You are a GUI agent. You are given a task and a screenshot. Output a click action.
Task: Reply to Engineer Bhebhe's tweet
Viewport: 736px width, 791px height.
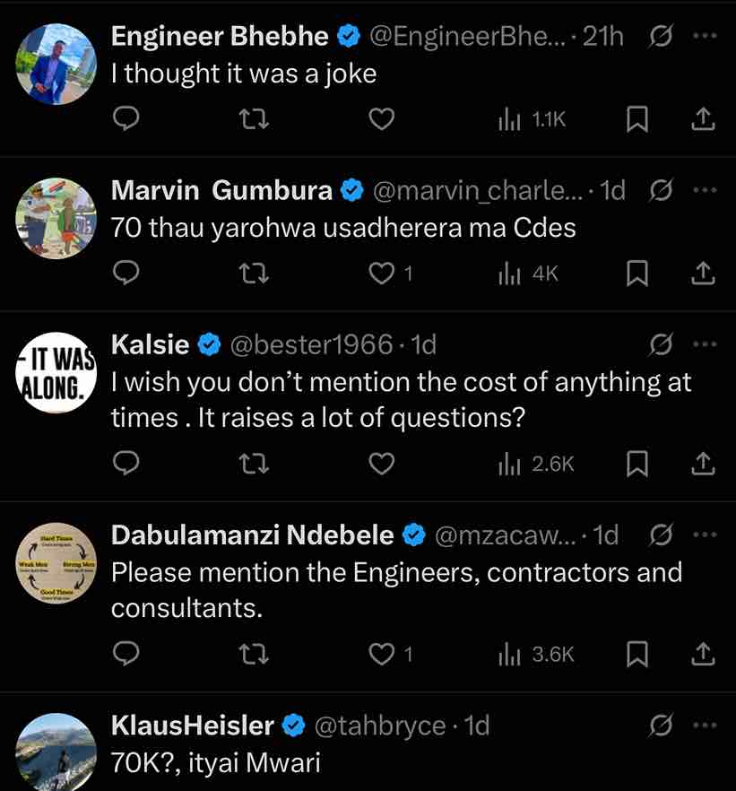pos(127,119)
